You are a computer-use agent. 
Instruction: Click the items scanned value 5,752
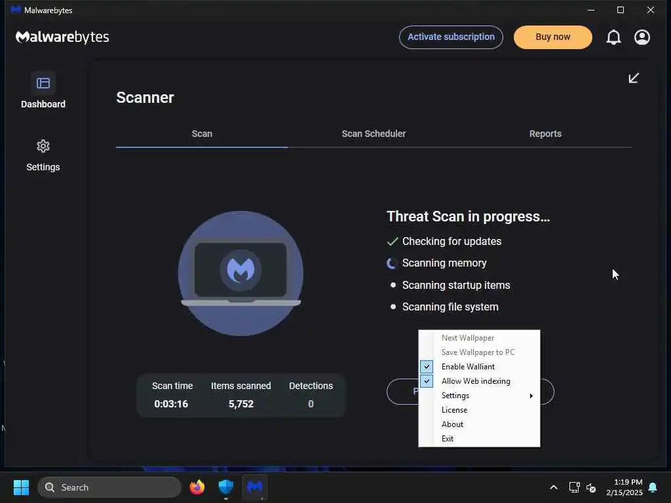point(241,404)
